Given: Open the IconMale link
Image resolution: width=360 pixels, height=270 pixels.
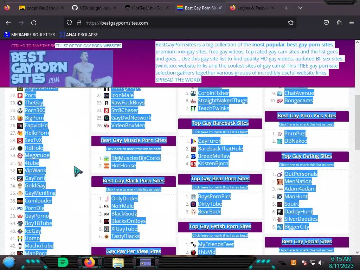Looking at the screenshot, I should [122, 95].
